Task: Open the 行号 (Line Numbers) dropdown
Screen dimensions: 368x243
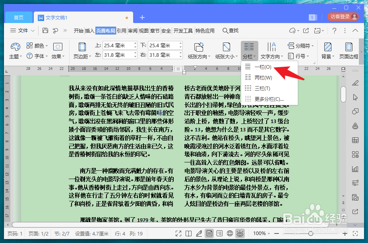Action: (302, 55)
